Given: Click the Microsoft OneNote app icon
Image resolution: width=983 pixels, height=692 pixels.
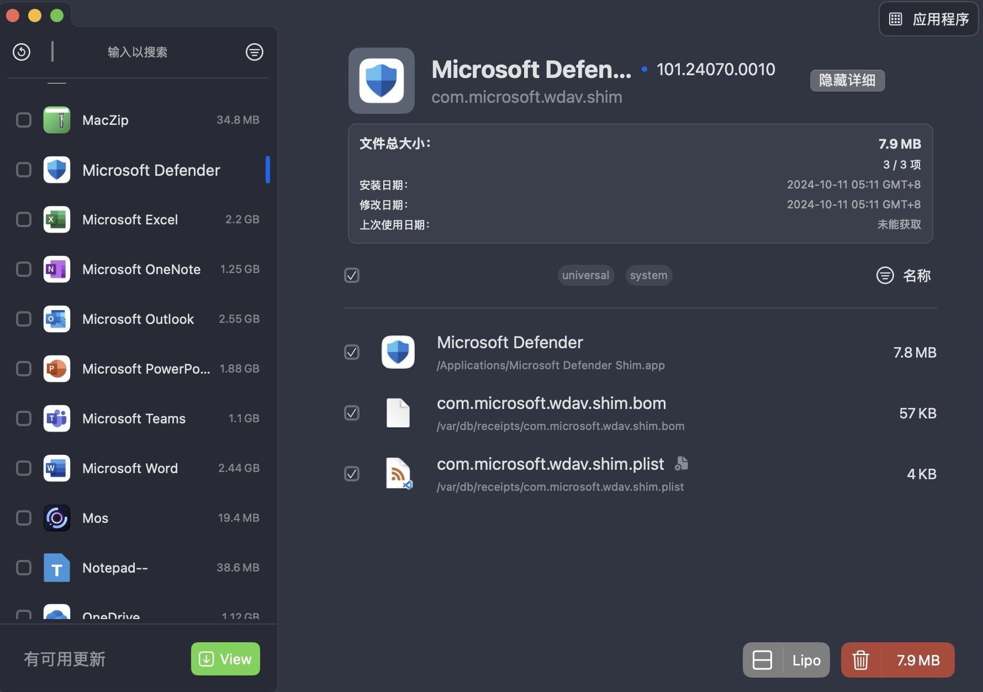Looking at the screenshot, I should click(57, 269).
